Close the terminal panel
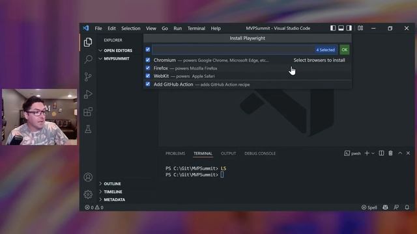This screenshot has width=417, height=234. click(409, 153)
